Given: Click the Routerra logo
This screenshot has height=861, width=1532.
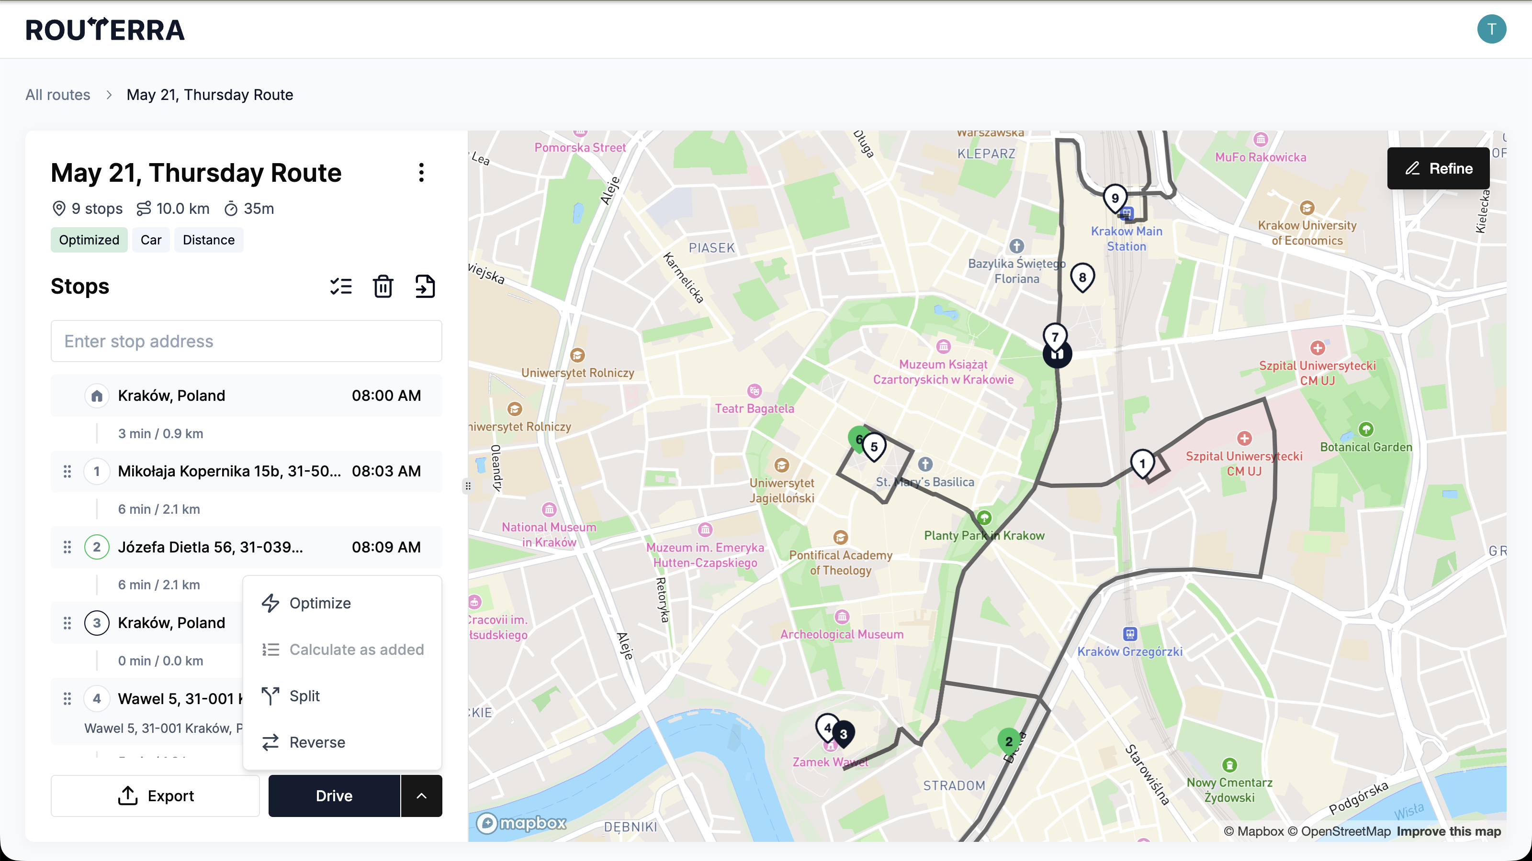Looking at the screenshot, I should click(105, 29).
